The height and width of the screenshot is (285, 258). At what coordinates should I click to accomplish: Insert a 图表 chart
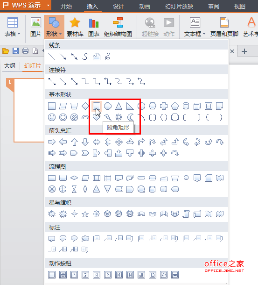(x=94, y=27)
